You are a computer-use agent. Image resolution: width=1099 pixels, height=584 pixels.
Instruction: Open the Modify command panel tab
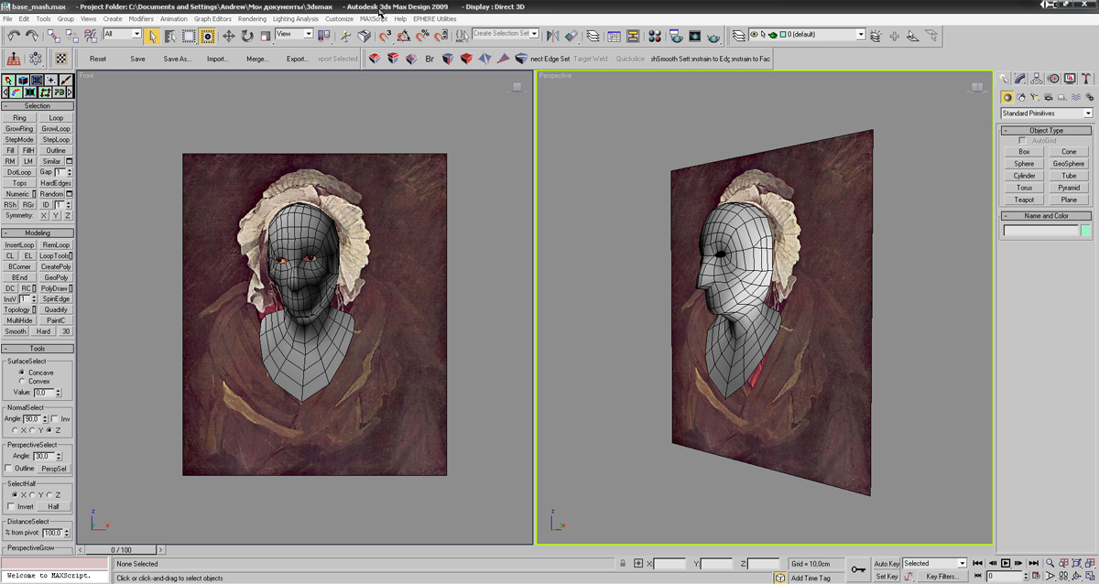1021,79
